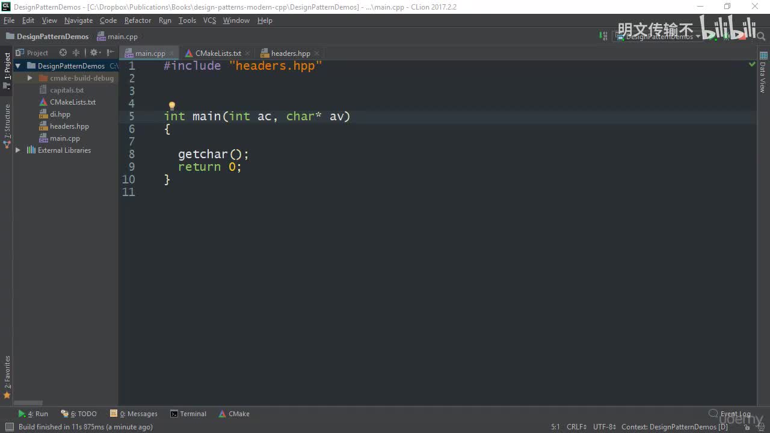Change CRLF line separator in status bar
770x433 pixels.
pyautogui.click(x=576, y=427)
